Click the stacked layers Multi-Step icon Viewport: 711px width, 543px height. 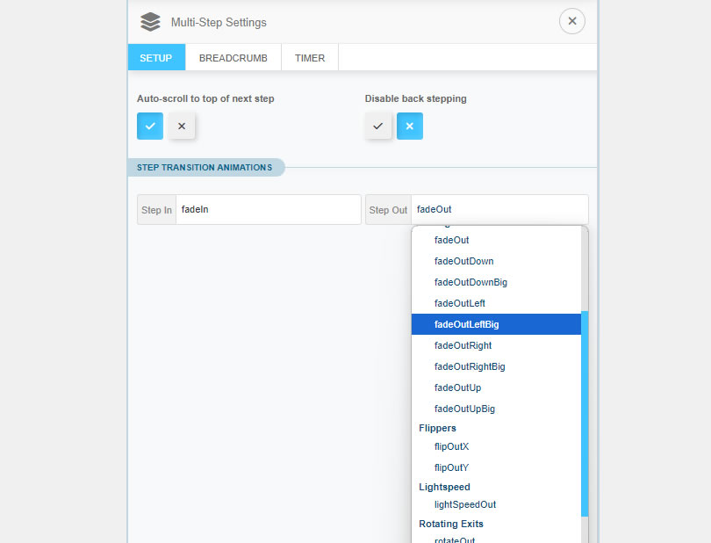tap(150, 22)
